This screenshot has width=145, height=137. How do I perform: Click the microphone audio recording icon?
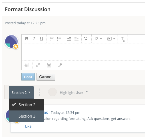pyautogui.click(x=60, y=65)
